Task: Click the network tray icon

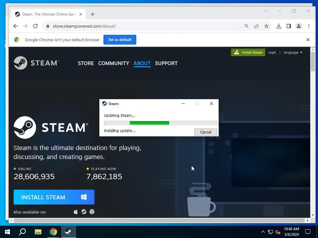Action: coord(270,232)
